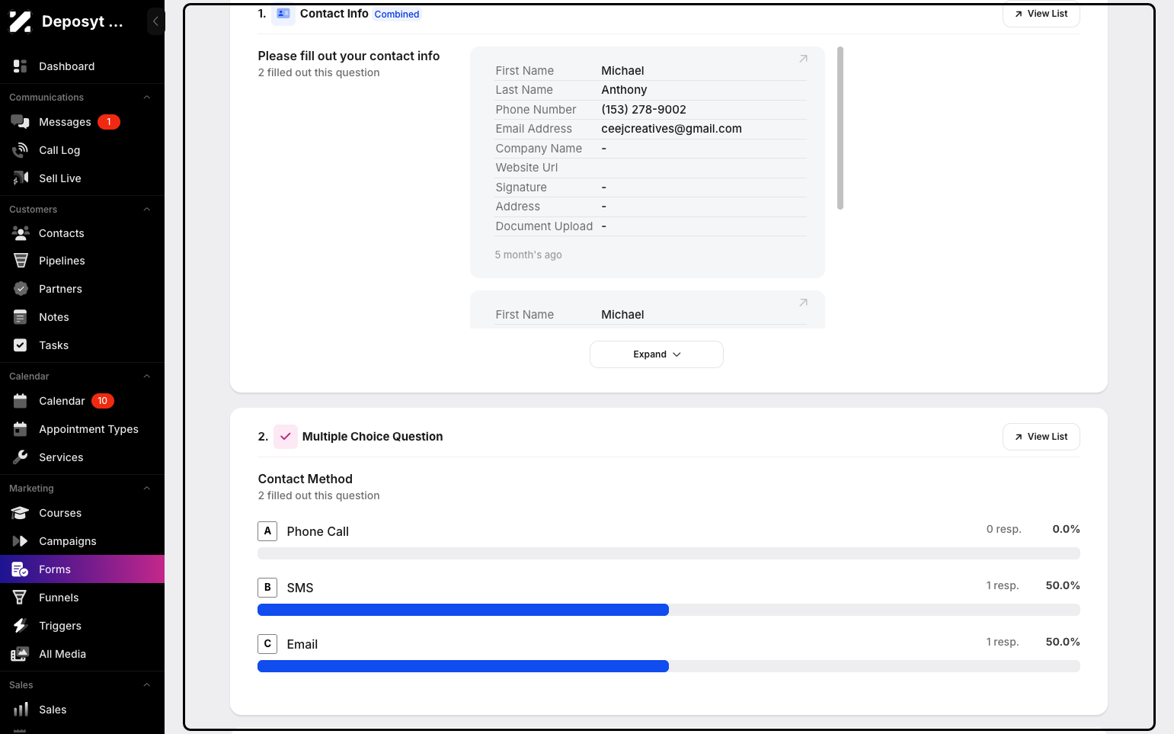
Task: Click the Pipelines funnel icon
Action: [x=21, y=261]
